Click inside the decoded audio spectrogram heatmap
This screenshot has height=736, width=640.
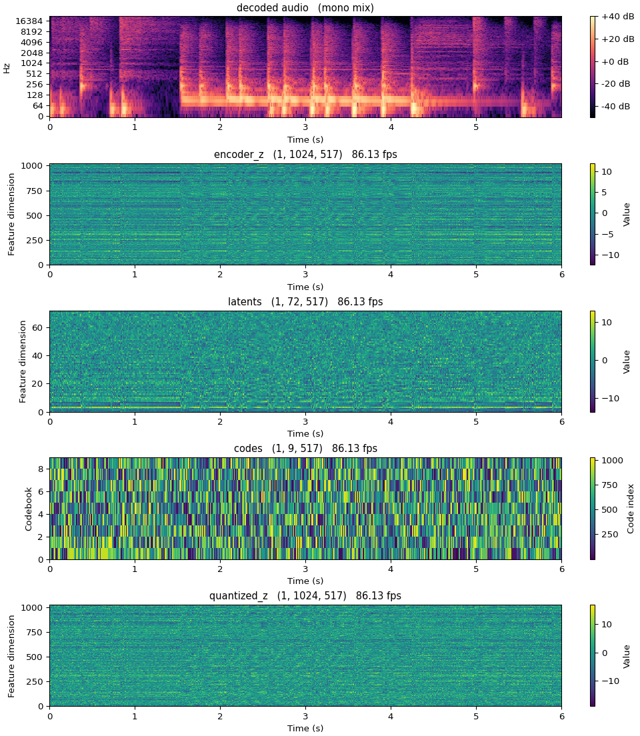click(306, 67)
